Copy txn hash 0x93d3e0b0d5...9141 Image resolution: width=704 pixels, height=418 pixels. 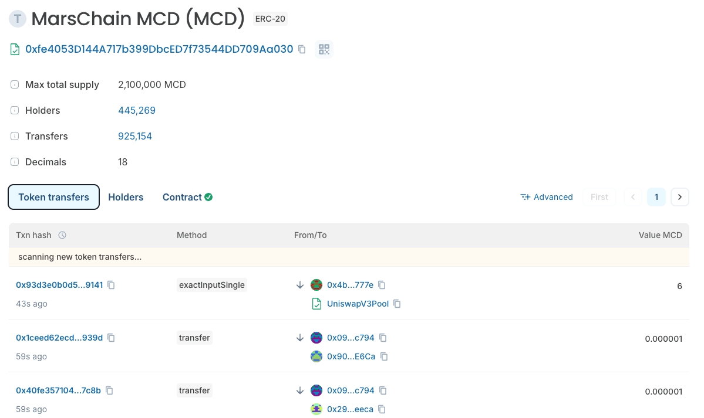(x=111, y=285)
